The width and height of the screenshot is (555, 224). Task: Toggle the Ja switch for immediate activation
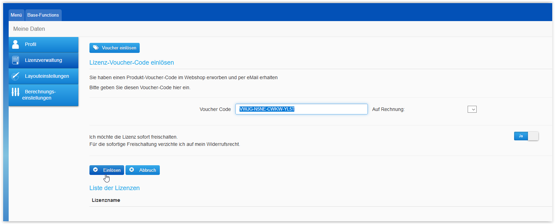point(526,136)
